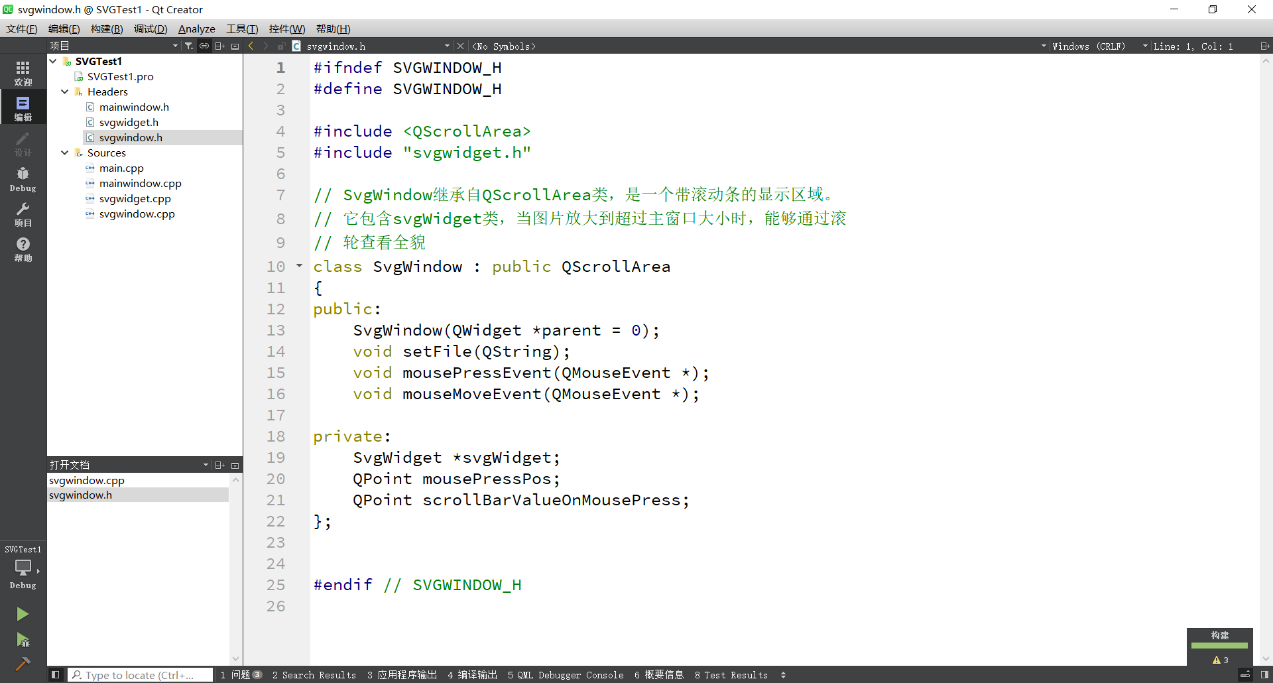Open the 工具(T) menu

pos(242,29)
